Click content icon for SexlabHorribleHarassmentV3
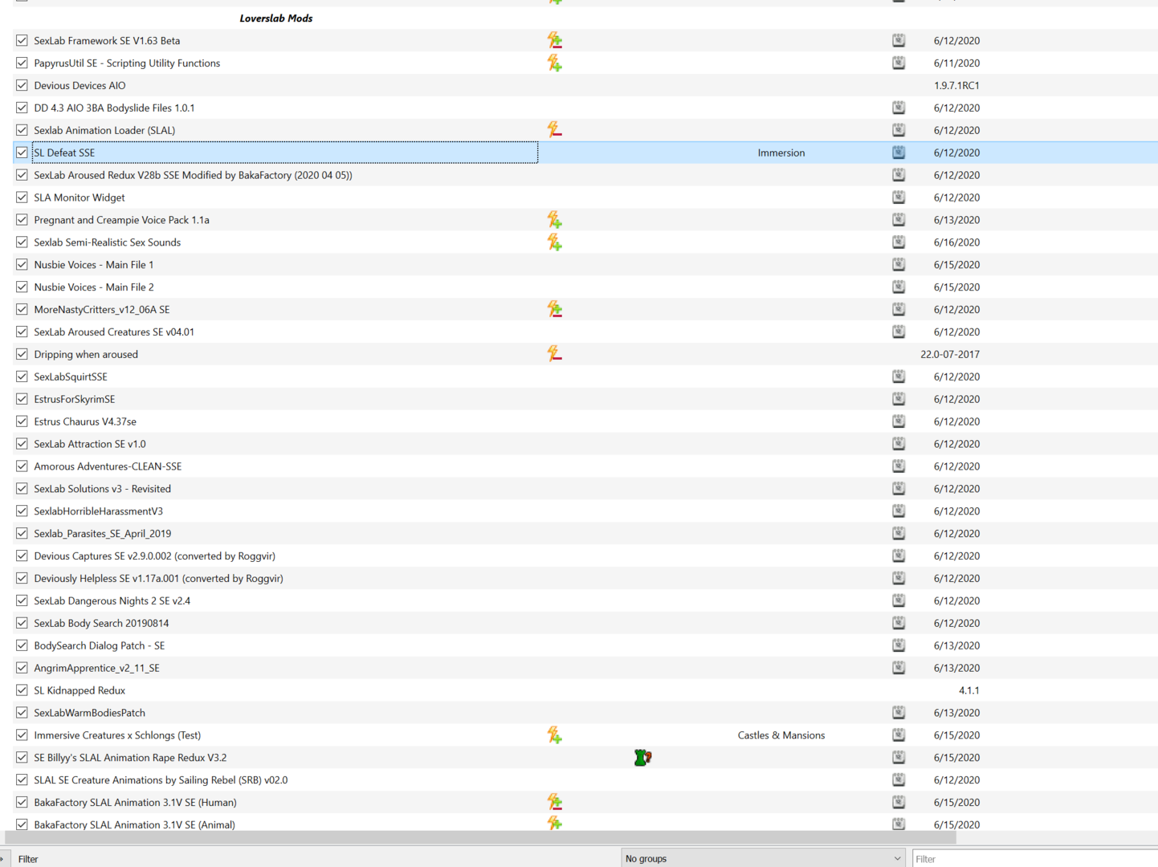Image resolution: width=1158 pixels, height=867 pixels. [899, 511]
